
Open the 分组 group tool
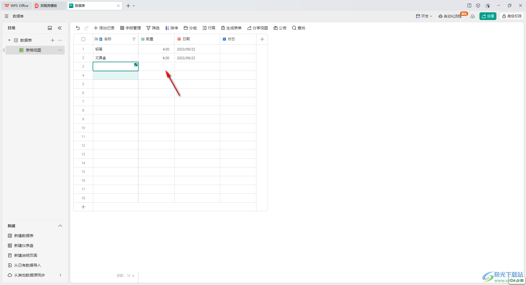pos(190,28)
